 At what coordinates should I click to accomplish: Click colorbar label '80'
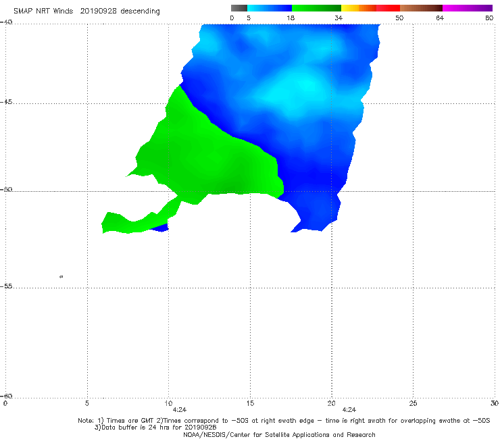pyautogui.click(x=489, y=18)
